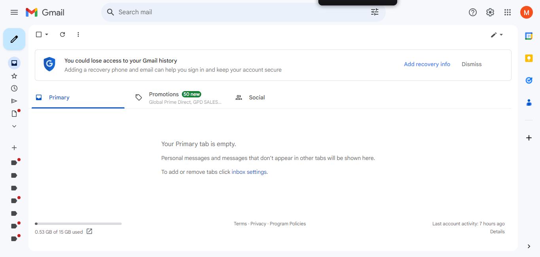Open Google Tasks side panel icon
This screenshot has height=257, width=540.
pyautogui.click(x=529, y=80)
